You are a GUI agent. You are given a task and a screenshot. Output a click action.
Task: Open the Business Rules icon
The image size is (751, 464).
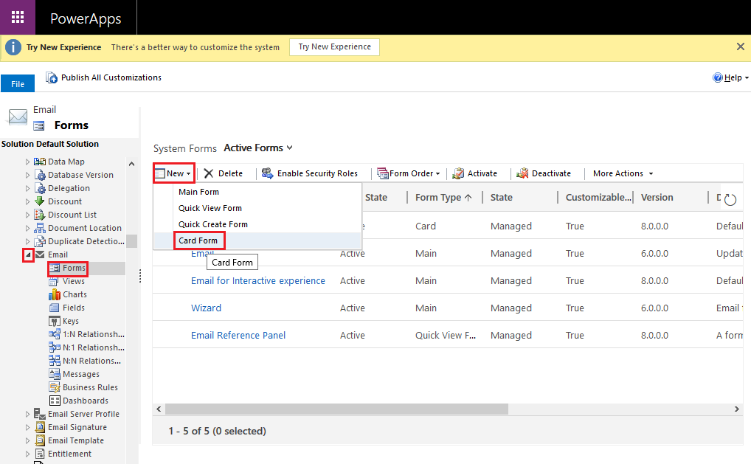click(54, 387)
